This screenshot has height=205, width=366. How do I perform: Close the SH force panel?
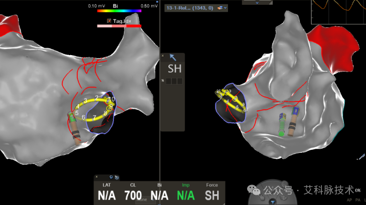point(162,56)
